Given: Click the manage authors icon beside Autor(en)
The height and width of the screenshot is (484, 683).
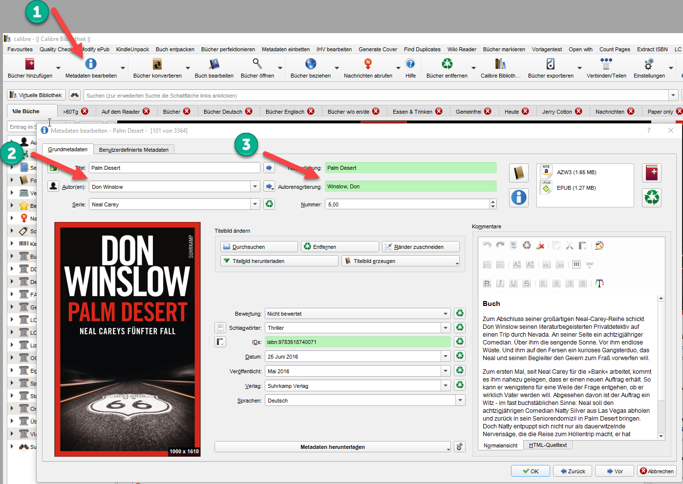Looking at the screenshot, I should 53,186.
